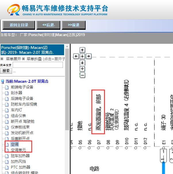The image size is (173, 174).
Task: Click the 返回主目录 button
Action: click(x=19, y=25)
